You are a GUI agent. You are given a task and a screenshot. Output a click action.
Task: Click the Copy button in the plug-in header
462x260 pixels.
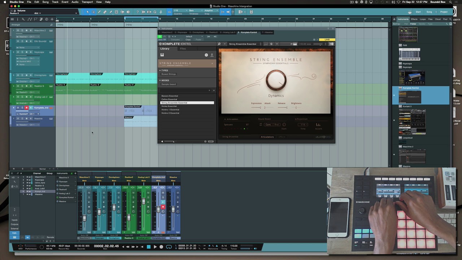pyautogui.click(x=188, y=40)
